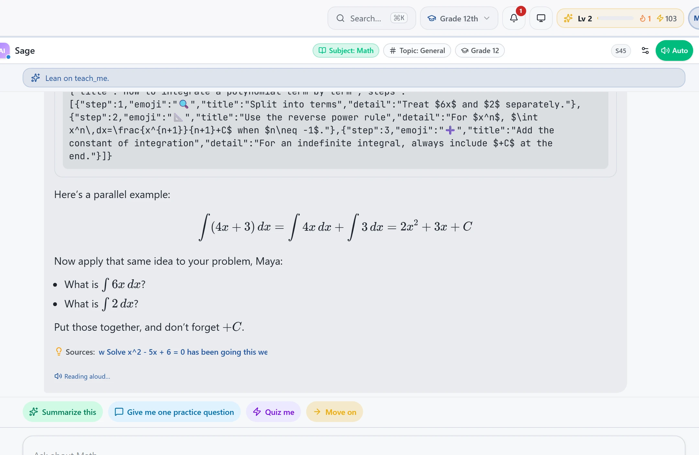Click the 'What is ∫6x dx?' bullet
This screenshot has height=455, width=699.
[105, 284]
